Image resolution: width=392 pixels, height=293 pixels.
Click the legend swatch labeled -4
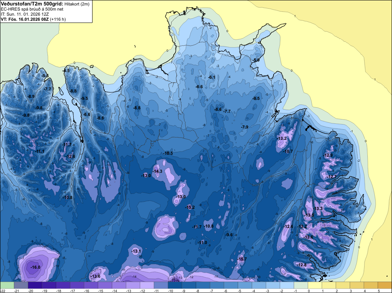pyautogui.click(x=259, y=285)
